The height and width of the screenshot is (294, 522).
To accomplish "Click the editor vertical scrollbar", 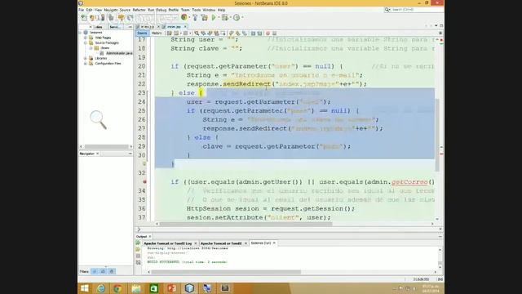I will click(437, 135).
